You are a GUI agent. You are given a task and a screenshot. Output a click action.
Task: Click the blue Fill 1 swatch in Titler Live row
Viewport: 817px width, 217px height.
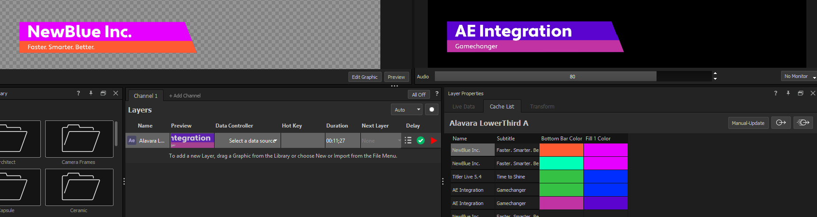(606, 176)
